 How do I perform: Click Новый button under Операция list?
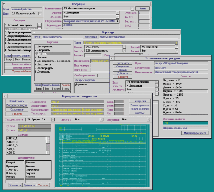(8, 56)
